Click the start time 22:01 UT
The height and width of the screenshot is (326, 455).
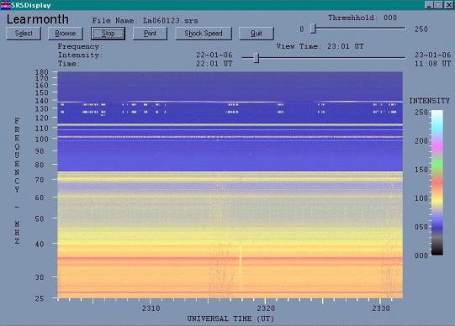214,64
